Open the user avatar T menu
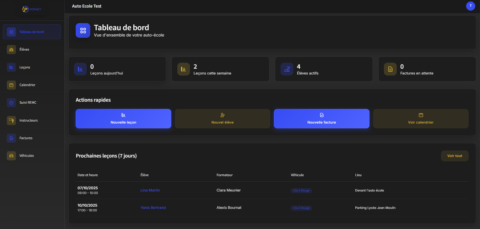Viewport: 480px width, 229px height. click(470, 6)
